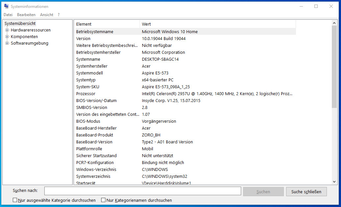This screenshot has height=207, width=341.
Task: Click value 'Nicht unterstützt'
Action: pyautogui.click(x=157, y=156)
